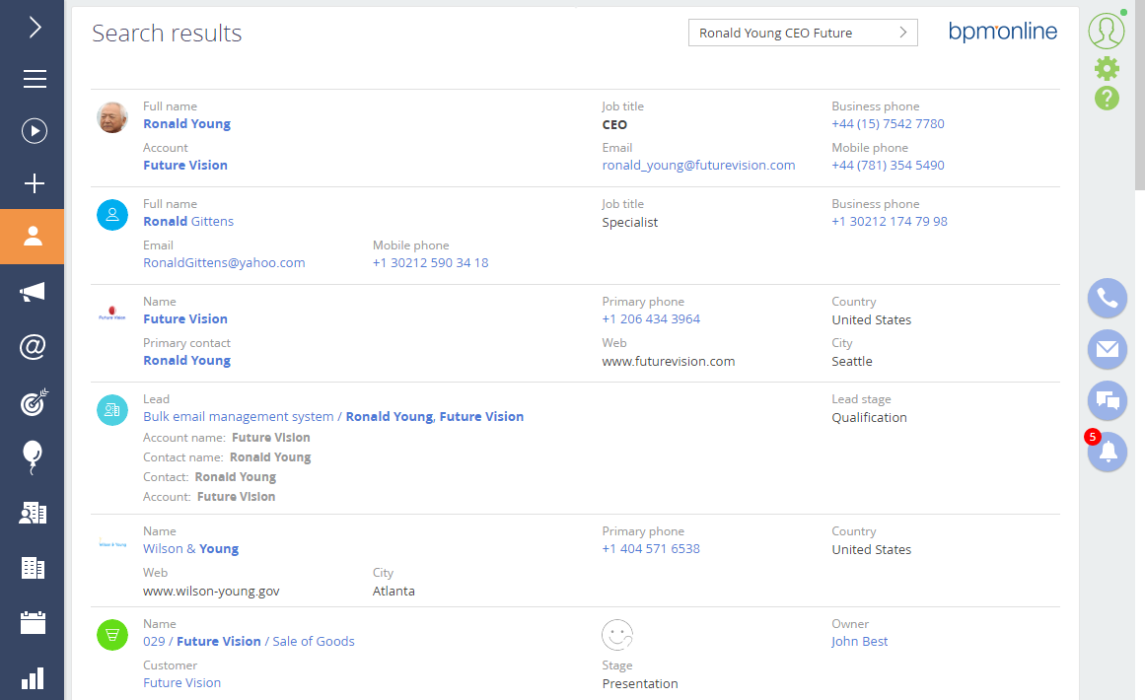The width and height of the screenshot is (1145, 700).
Task: Open the Bulk email management system lead
Action: pyautogui.click(x=333, y=417)
